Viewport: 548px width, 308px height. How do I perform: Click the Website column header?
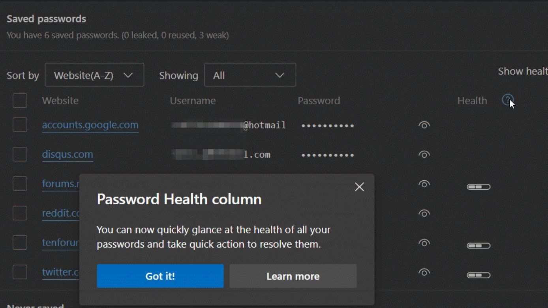60,101
